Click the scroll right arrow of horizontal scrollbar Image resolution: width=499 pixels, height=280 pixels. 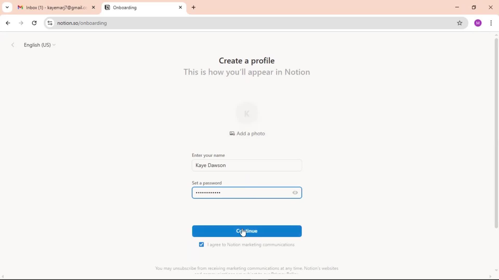tap(491, 277)
